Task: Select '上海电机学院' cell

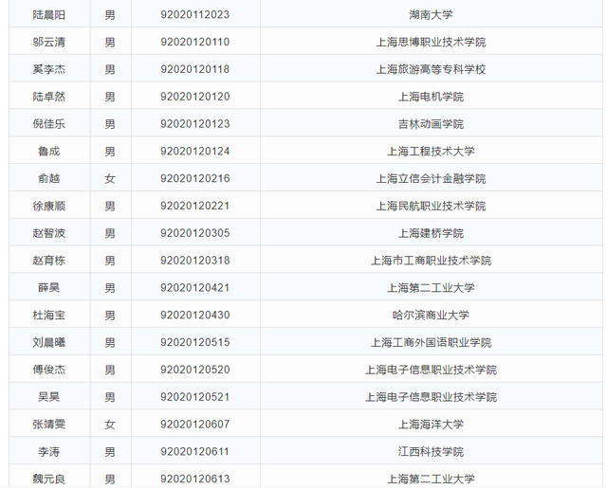Action: pos(431,97)
